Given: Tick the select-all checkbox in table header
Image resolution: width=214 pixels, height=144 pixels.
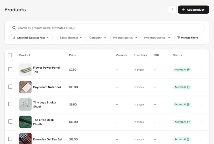Looking at the screenshot, I should (x=10, y=55).
